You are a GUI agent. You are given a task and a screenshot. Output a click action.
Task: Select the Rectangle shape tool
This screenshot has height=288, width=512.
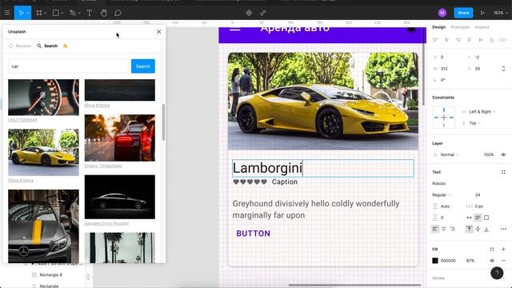point(56,13)
